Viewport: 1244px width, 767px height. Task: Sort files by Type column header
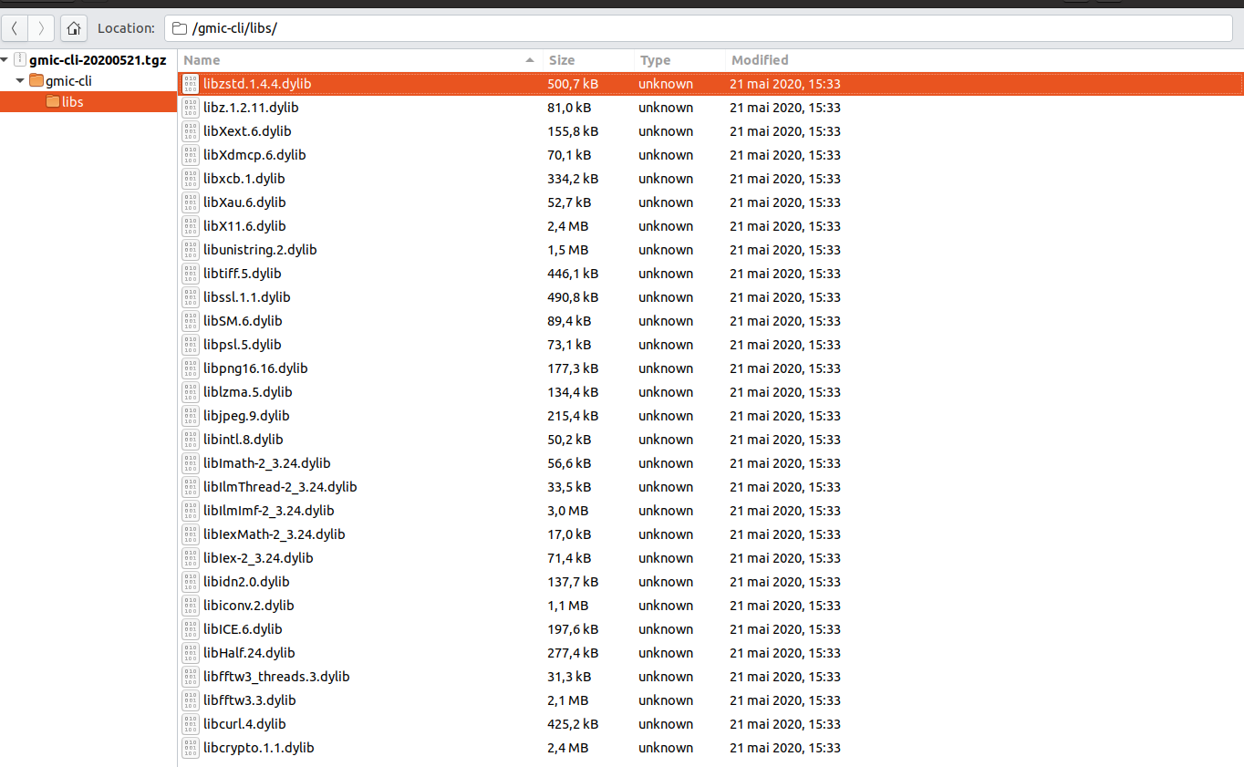[x=679, y=60]
